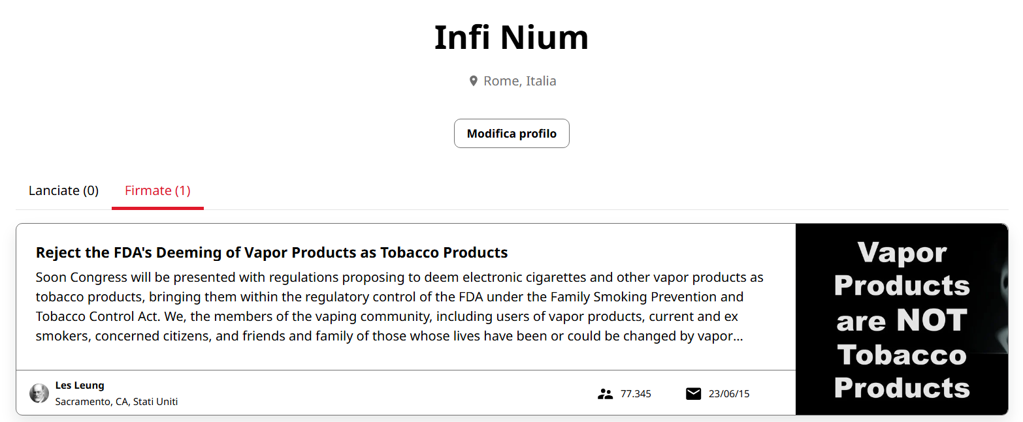This screenshot has height=422, width=1023.
Task: Select the Firmate (1) tab
Action: point(157,190)
